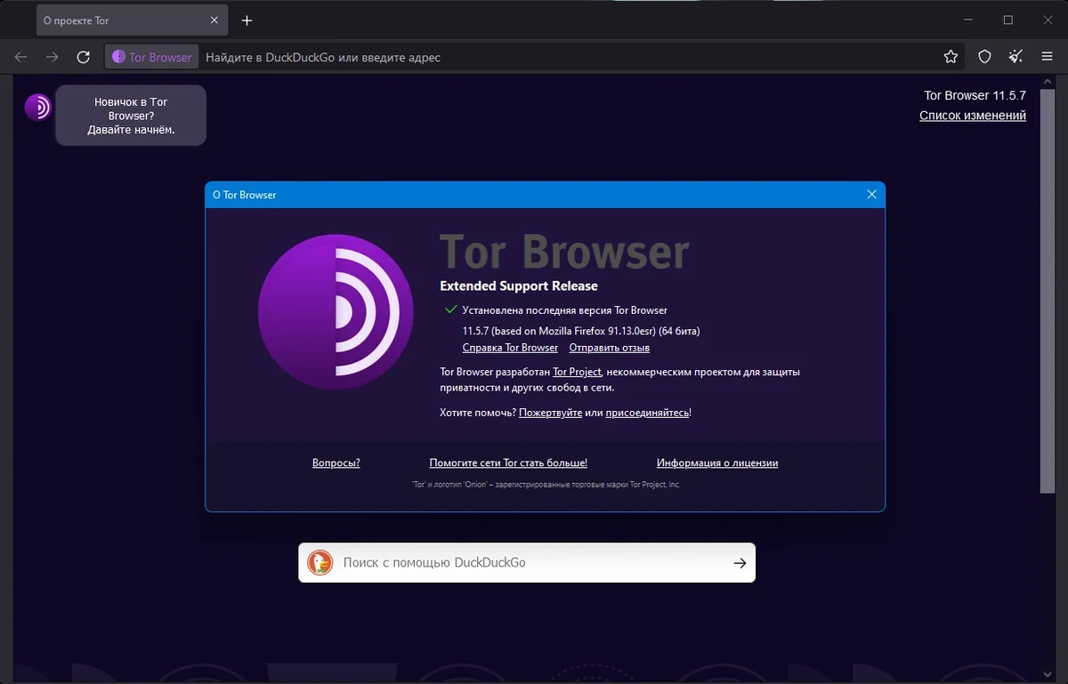Open the hamburger application menu

[1048, 57]
